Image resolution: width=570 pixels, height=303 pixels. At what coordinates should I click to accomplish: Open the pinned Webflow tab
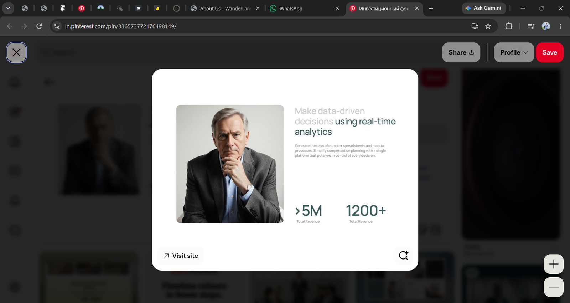point(138,8)
